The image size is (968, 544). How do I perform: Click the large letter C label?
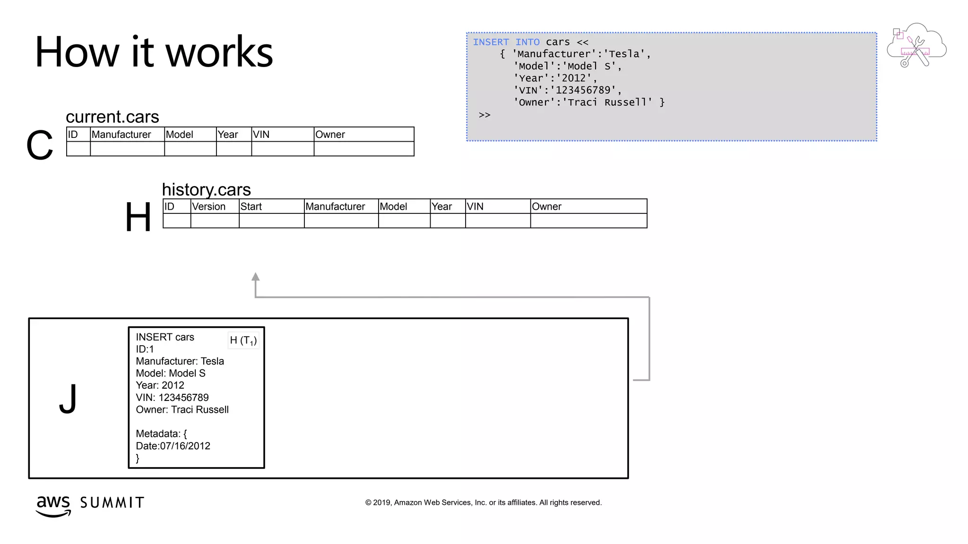tap(40, 146)
